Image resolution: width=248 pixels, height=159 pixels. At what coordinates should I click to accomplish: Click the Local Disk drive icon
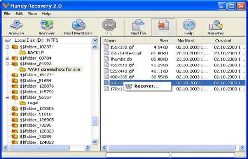coord(8,41)
